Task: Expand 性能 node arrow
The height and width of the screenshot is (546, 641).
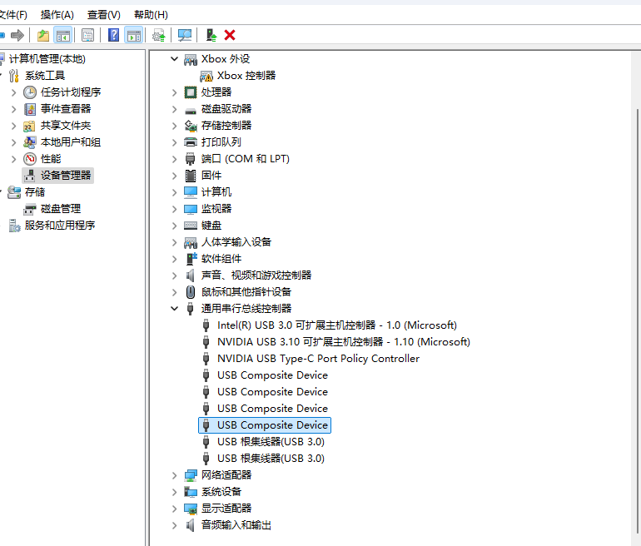Action: coord(13,159)
